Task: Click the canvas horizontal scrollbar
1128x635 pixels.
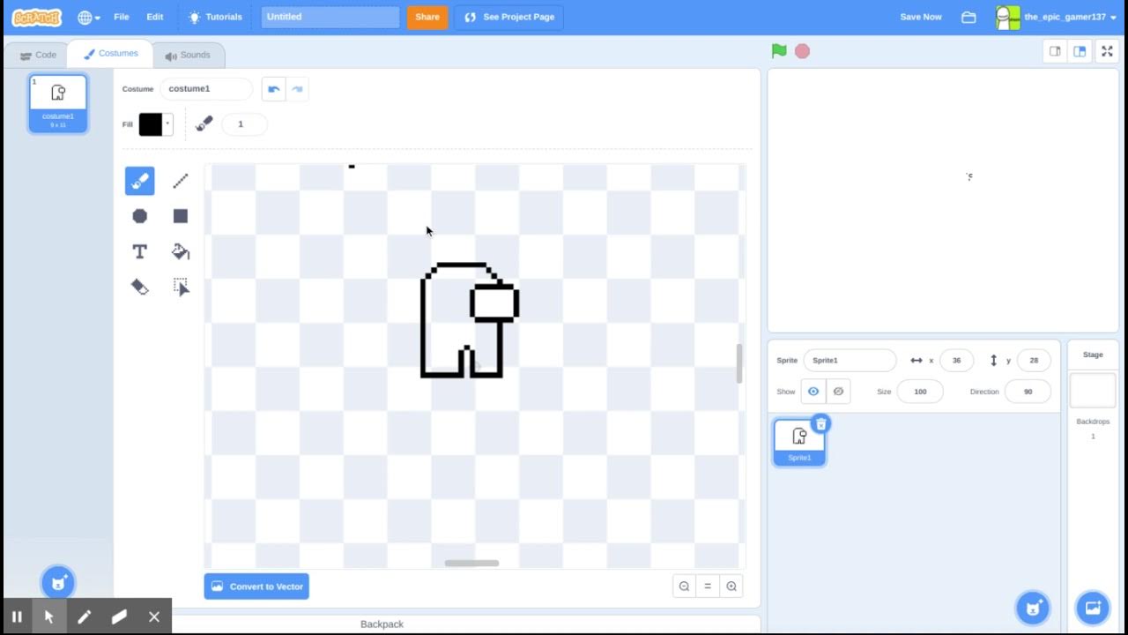Action: click(x=471, y=563)
